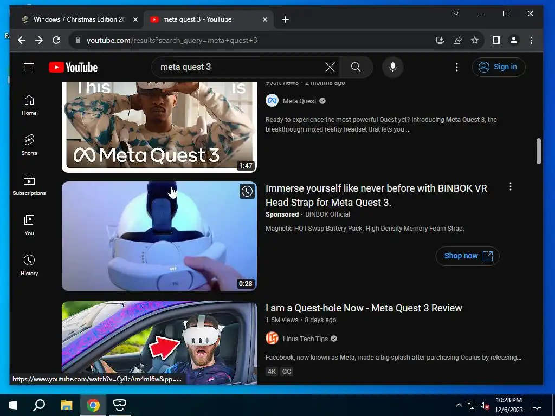The height and width of the screenshot is (416, 555).
Task: Start voice search with the microphone
Action: [x=393, y=67]
